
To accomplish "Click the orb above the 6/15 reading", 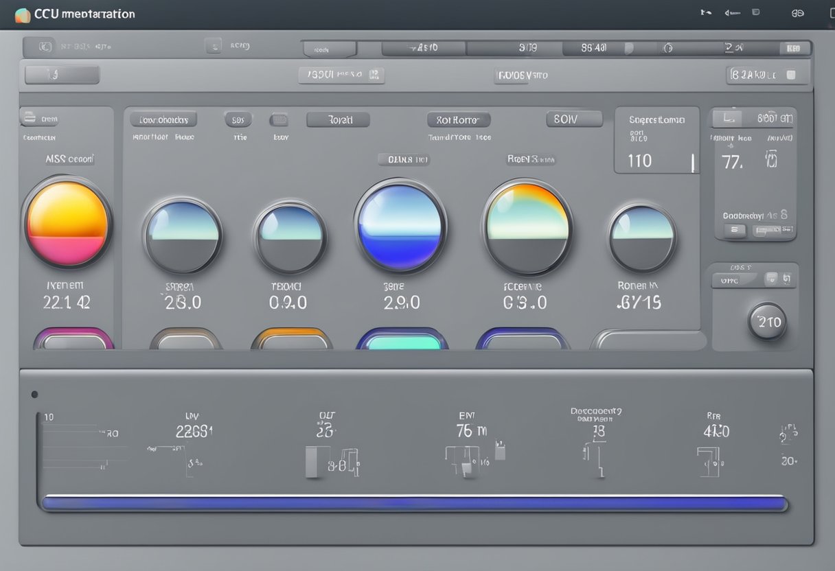I will point(643,237).
